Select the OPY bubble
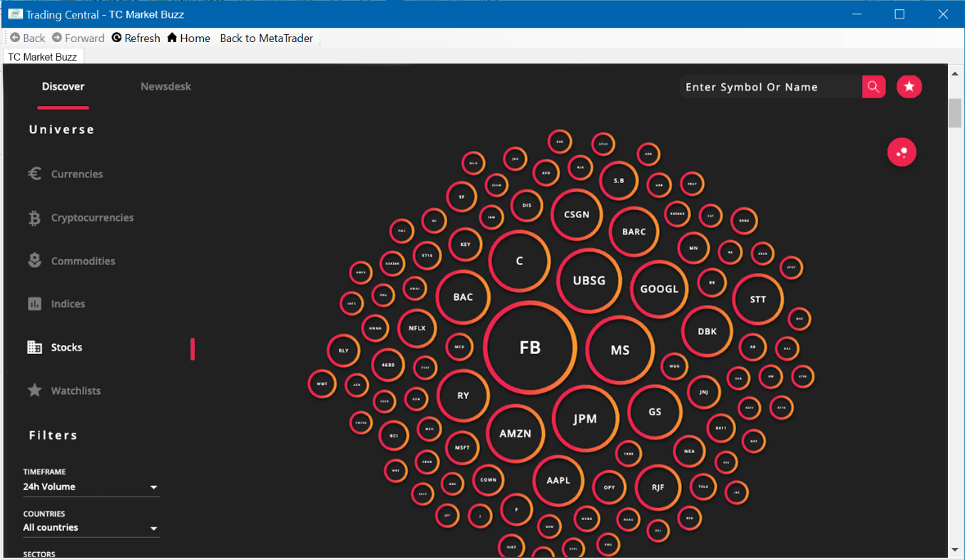The image size is (965, 560). (609, 487)
